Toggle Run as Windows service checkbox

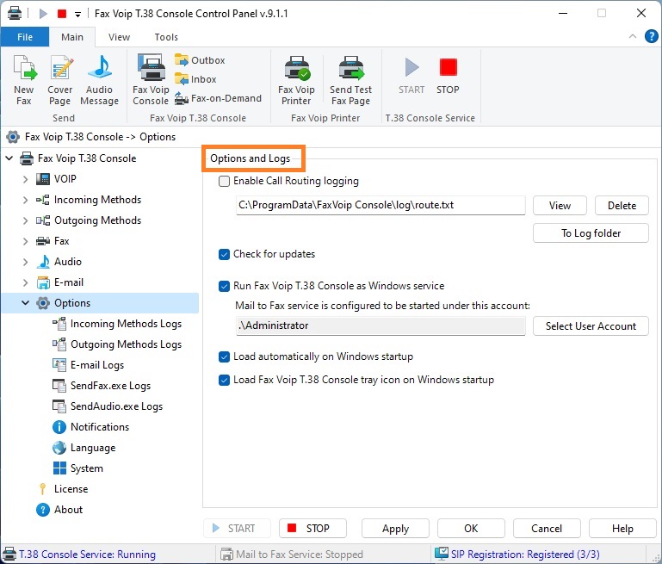pos(224,286)
